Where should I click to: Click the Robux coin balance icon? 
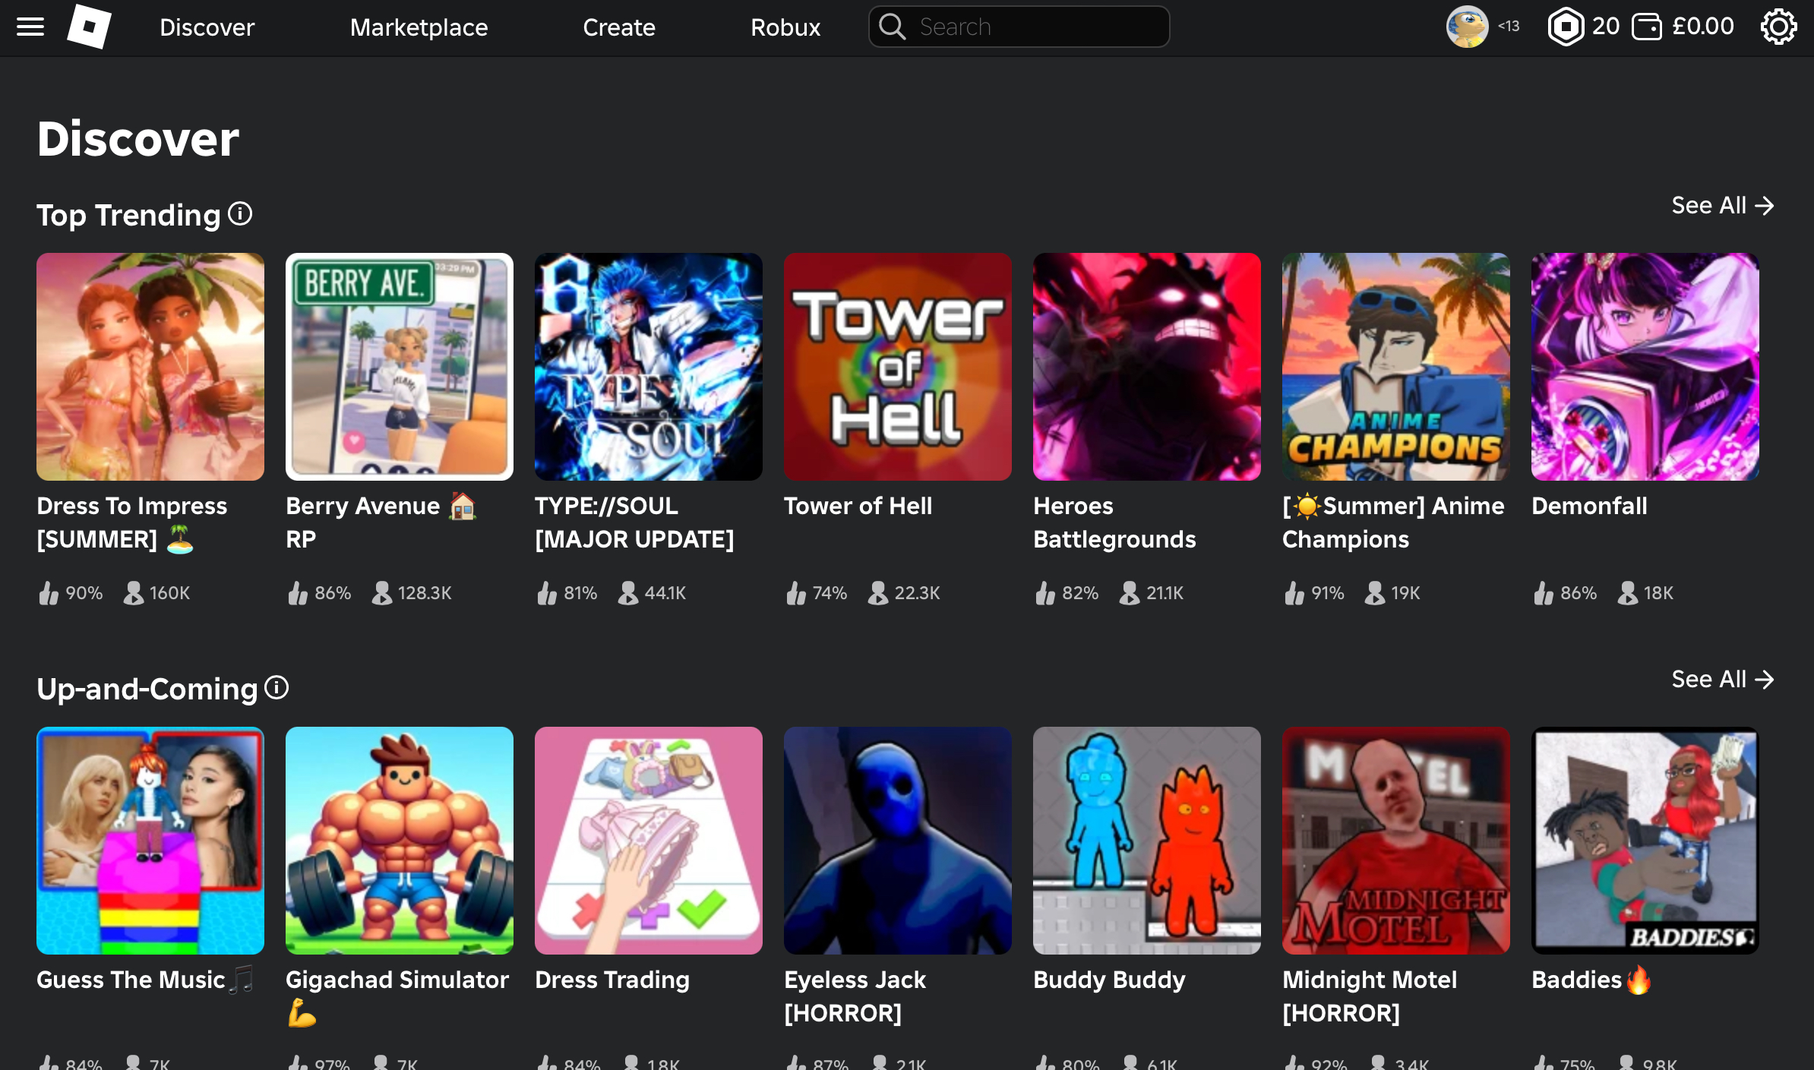[1566, 27]
